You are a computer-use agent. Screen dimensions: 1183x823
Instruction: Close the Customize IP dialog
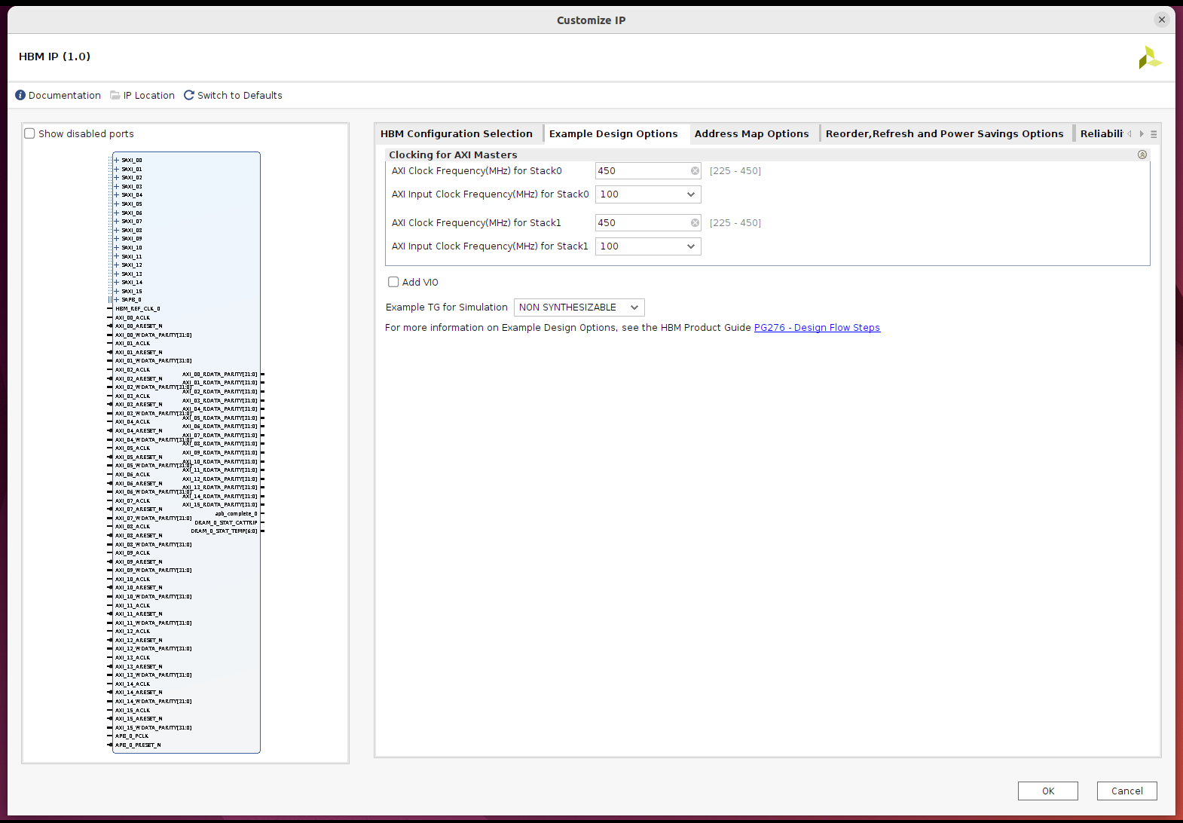click(x=1161, y=20)
